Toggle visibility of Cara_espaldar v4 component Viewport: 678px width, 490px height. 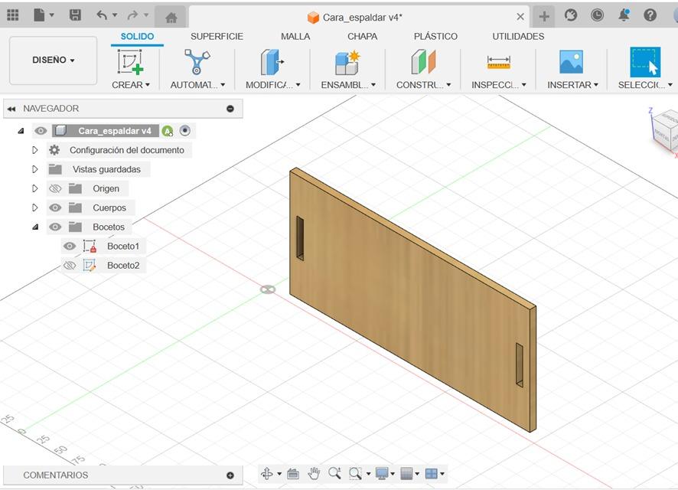(x=41, y=131)
